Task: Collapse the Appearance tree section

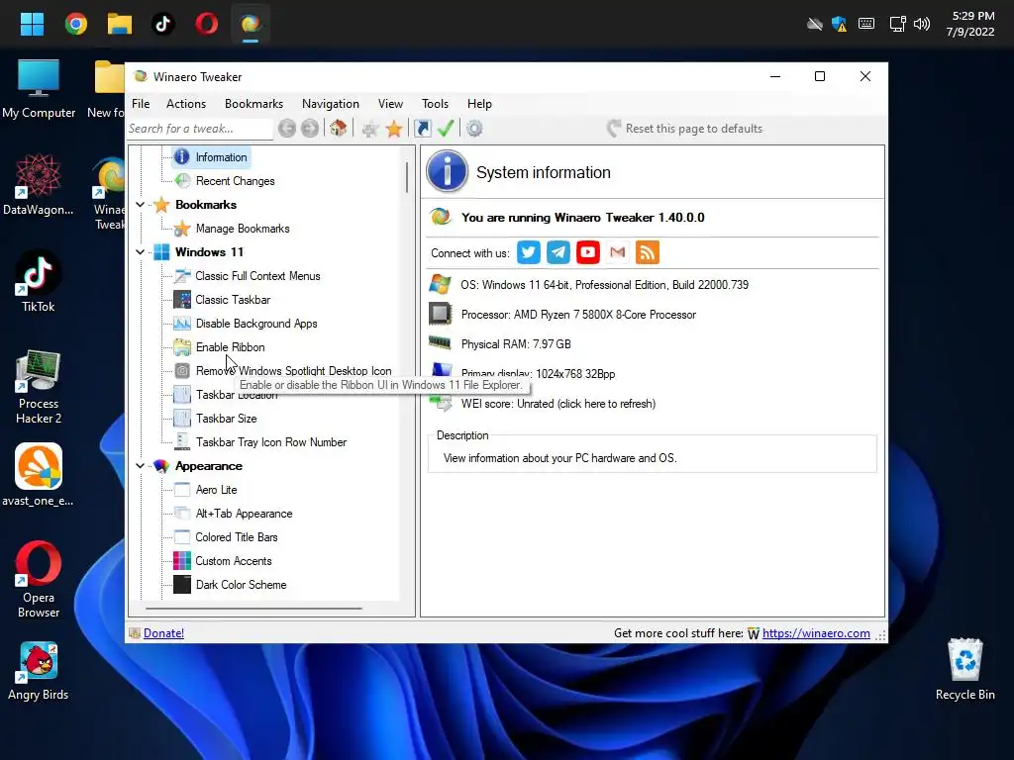Action: 141,466
